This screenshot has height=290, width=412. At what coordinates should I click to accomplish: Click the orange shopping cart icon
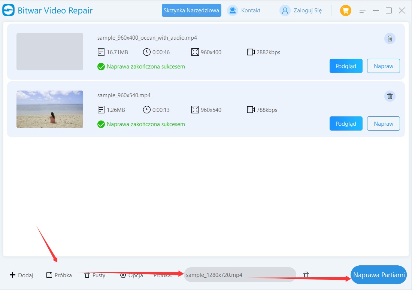pyautogui.click(x=345, y=10)
